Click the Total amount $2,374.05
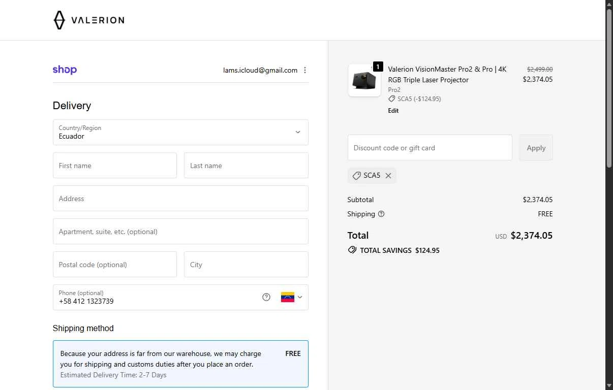Screen dimensions: 613x390 click(532, 235)
